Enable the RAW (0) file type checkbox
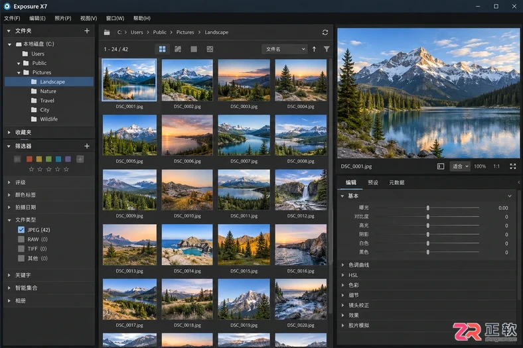This screenshot has width=523, height=348. pyautogui.click(x=21, y=239)
